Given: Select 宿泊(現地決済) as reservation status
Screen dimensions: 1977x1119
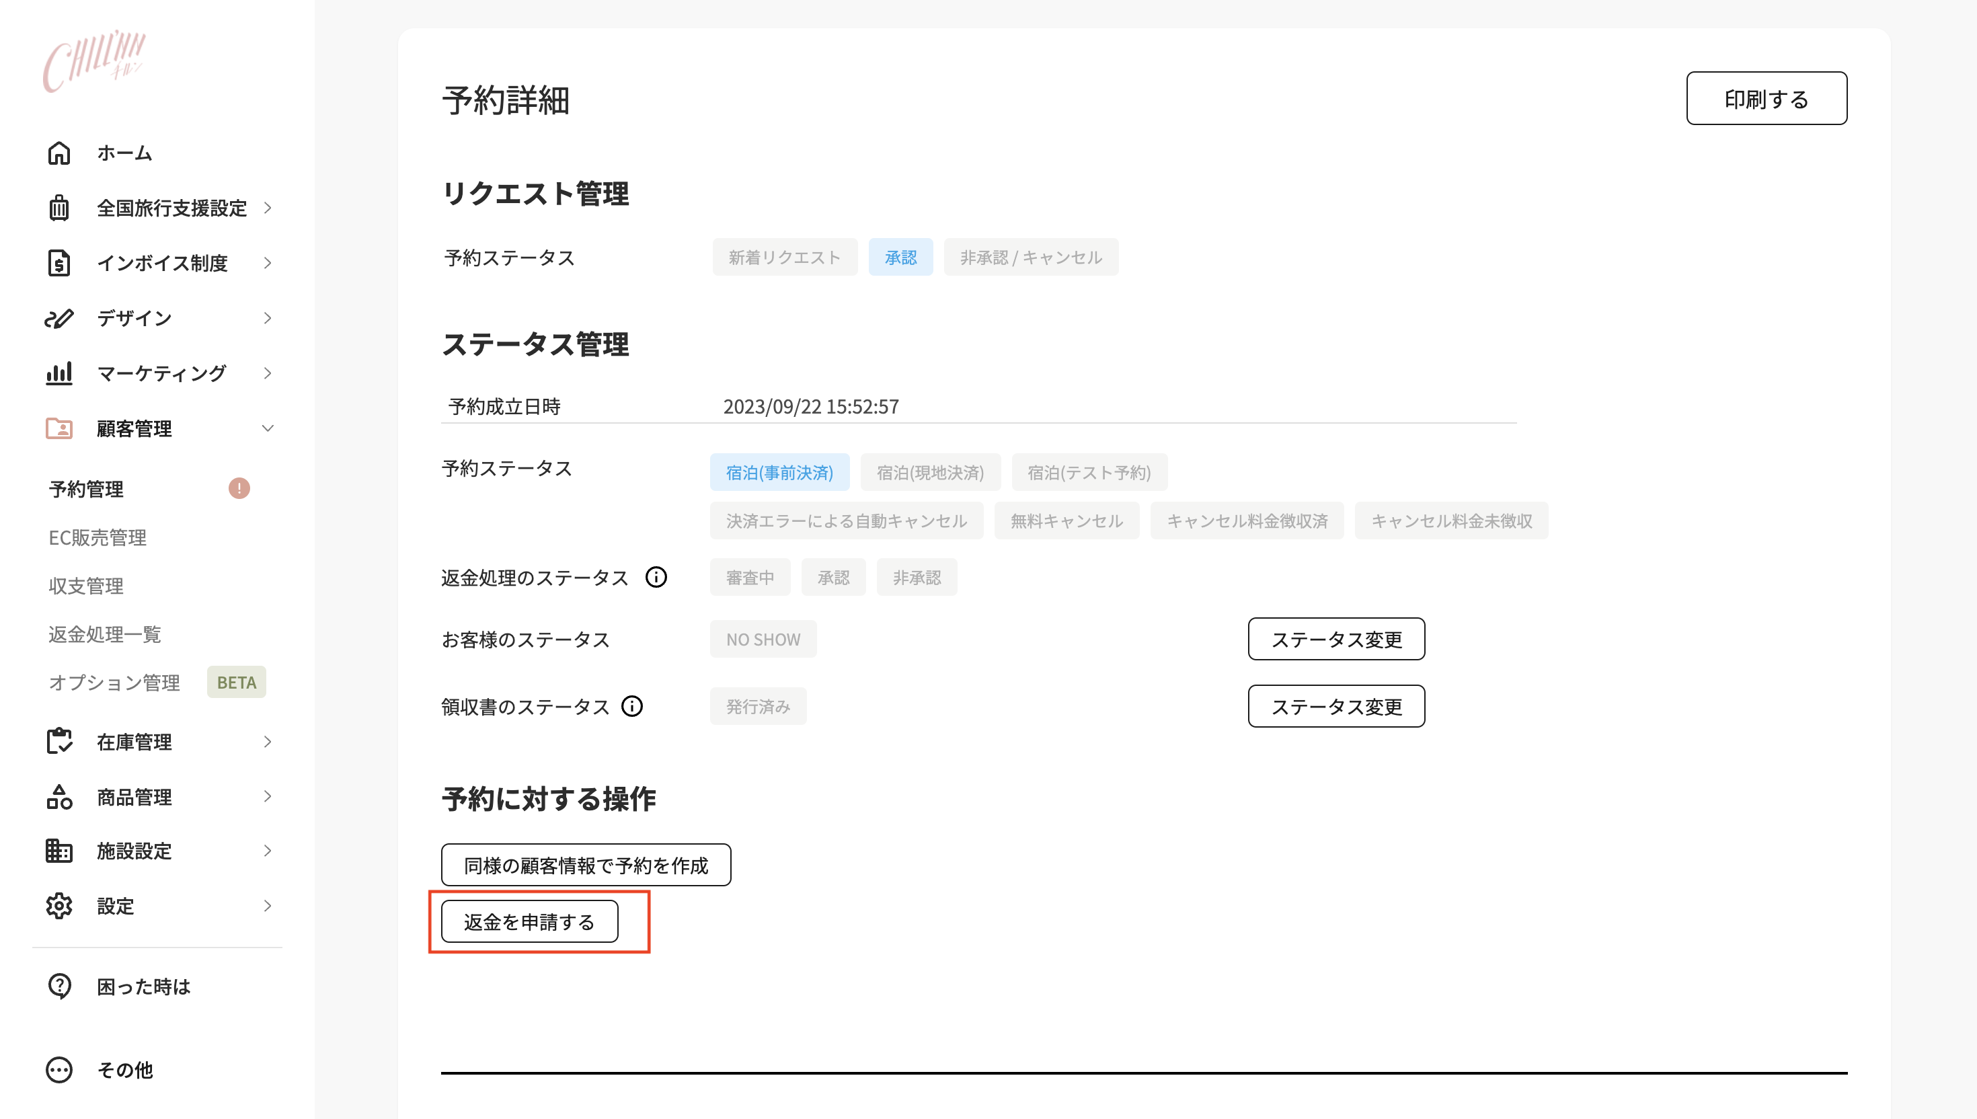Looking at the screenshot, I should click(x=930, y=473).
